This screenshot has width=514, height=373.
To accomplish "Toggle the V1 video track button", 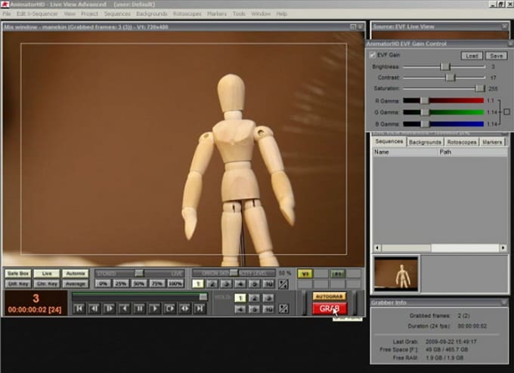I will (x=305, y=274).
